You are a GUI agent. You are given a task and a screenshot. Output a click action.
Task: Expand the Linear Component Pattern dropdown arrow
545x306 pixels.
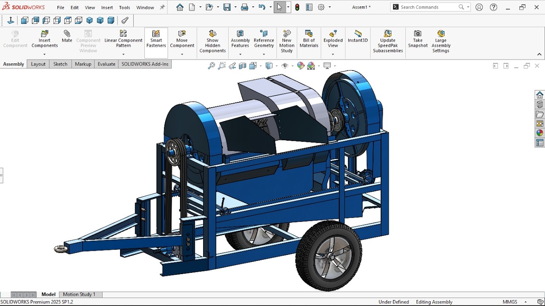tap(123, 54)
